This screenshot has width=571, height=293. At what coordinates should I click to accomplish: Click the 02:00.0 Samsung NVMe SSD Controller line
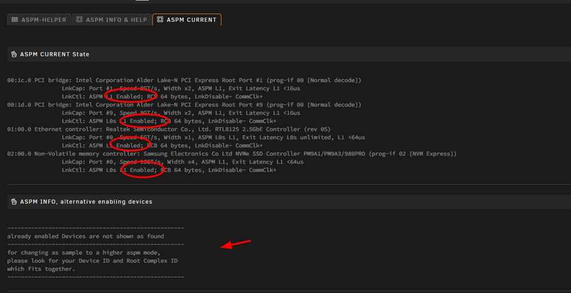click(x=232, y=154)
